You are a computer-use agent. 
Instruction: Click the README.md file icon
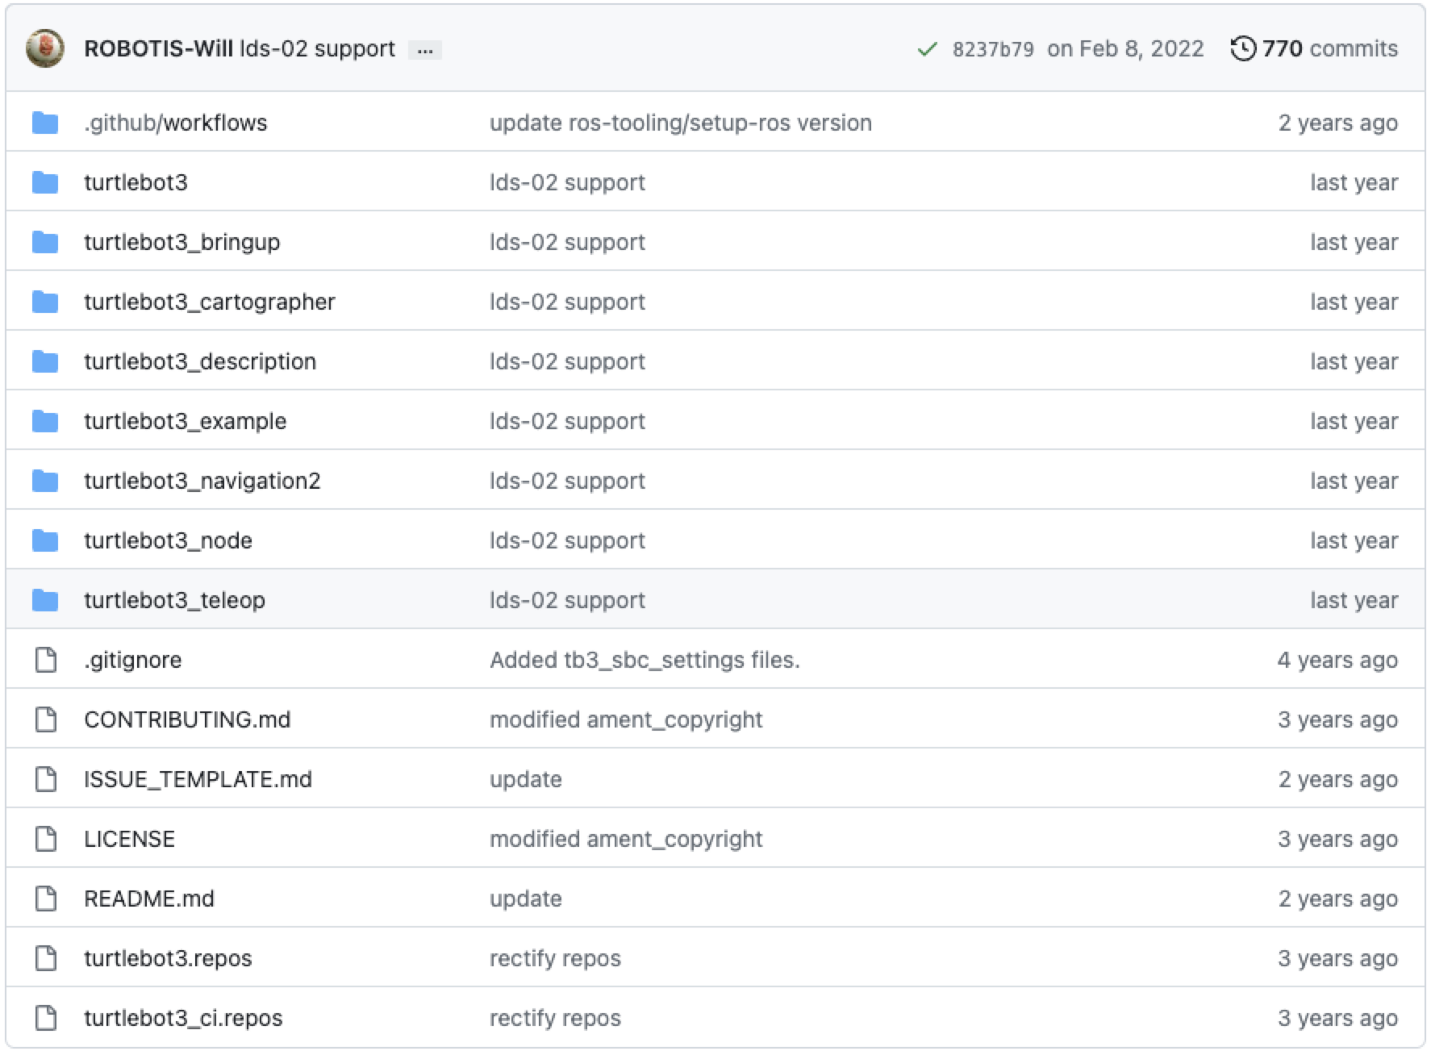[46, 899]
